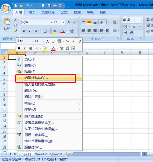Toggle Underline in the ribbon
The height and width of the screenshot is (162, 153).
click(x=36, y=31)
